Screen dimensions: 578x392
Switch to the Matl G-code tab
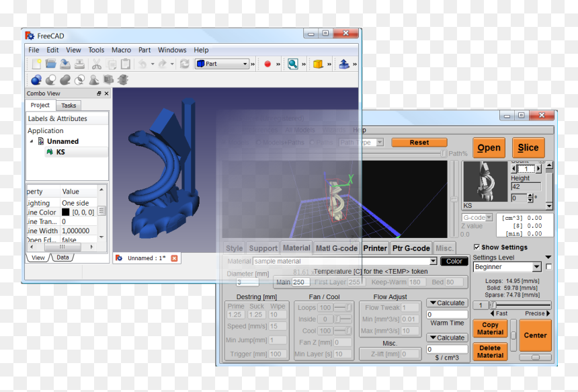point(337,248)
